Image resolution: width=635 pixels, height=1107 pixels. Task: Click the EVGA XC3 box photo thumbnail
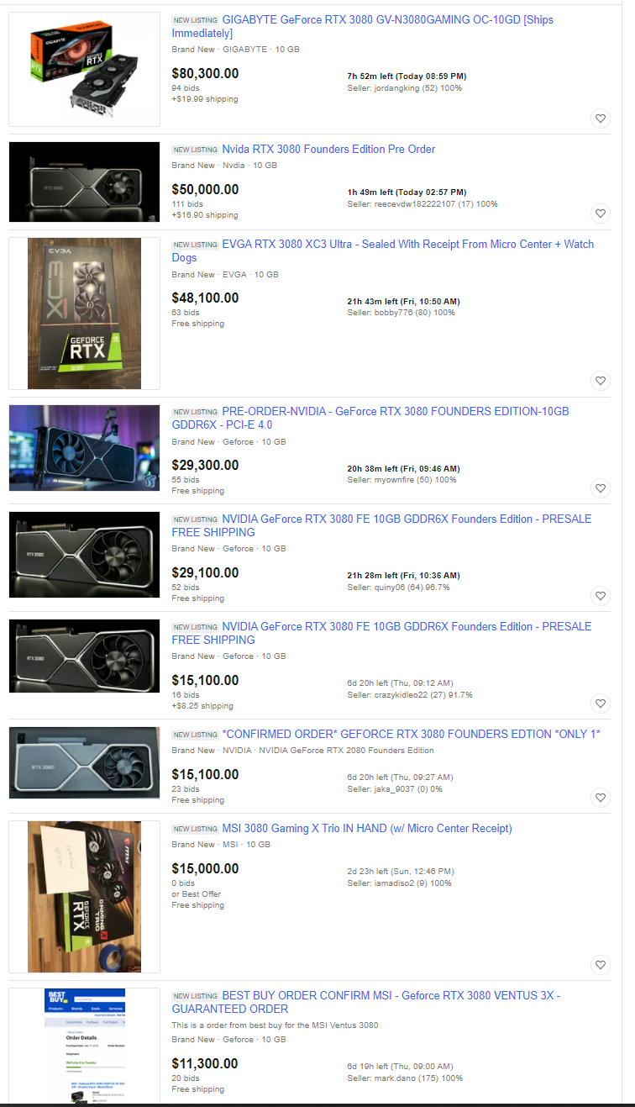pyautogui.click(x=84, y=314)
